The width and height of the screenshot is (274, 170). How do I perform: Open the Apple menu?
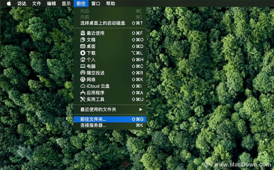[x=9, y=3]
